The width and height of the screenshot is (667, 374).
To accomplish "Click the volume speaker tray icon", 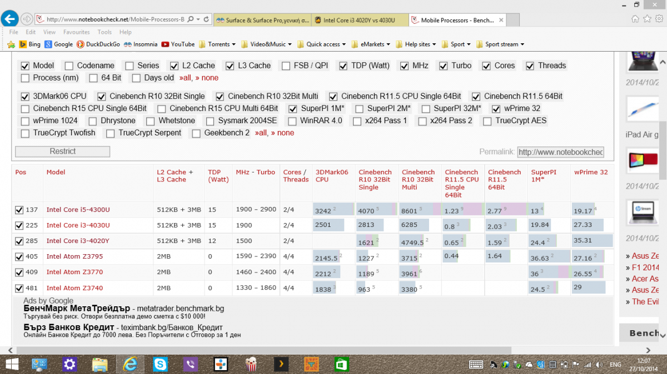I will (598, 365).
